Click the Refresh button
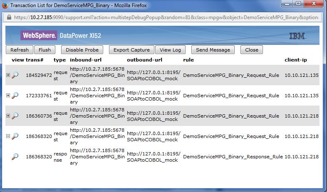This screenshot has width=327, height=192. click(20, 50)
